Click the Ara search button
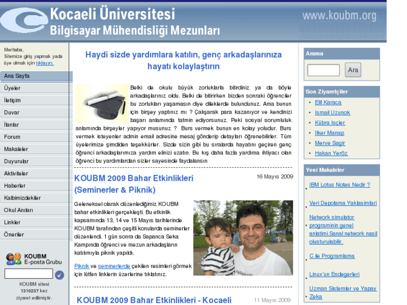The height and width of the screenshot is (305, 407). pos(353,70)
